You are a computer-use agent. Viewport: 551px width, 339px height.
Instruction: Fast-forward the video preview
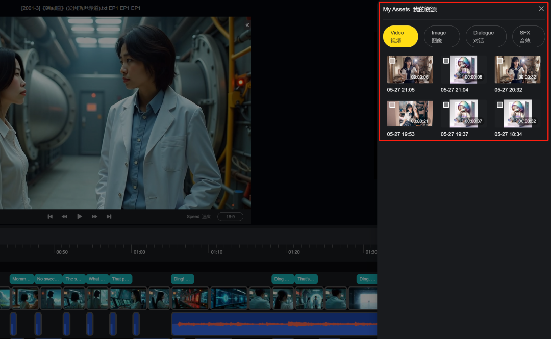(x=94, y=216)
